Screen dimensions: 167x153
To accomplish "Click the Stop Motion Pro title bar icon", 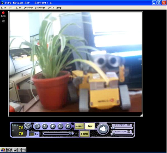I will coord(2,2).
